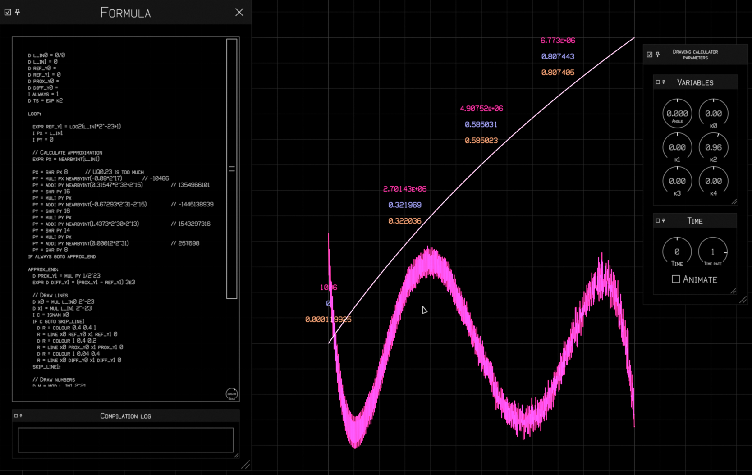
Task: Click the 'IF ALWAYS GOTO APPROX_END' line
Action: pyautogui.click(x=62, y=256)
